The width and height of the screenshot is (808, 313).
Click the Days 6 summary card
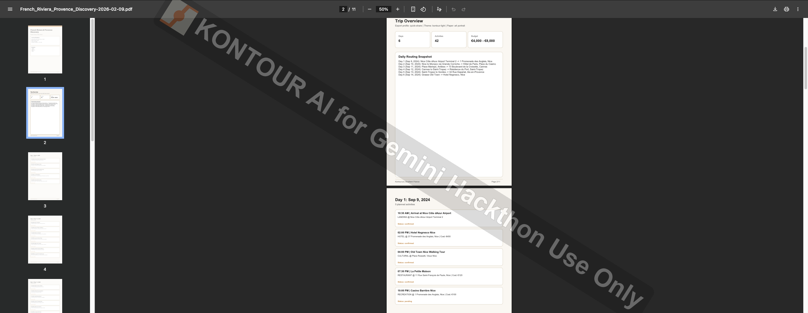coord(412,39)
